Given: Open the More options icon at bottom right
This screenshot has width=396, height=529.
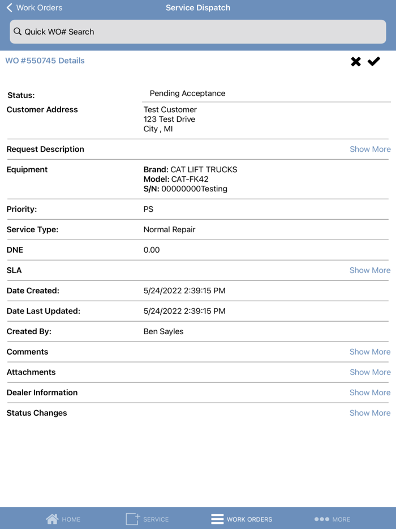Looking at the screenshot, I should pos(320,518).
